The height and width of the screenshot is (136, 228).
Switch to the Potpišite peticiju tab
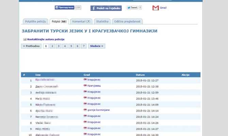tap(35, 21)
